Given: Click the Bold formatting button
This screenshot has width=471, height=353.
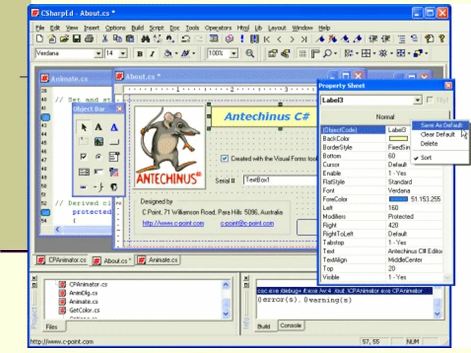Looking at the screenshot, I should [140, 54].
